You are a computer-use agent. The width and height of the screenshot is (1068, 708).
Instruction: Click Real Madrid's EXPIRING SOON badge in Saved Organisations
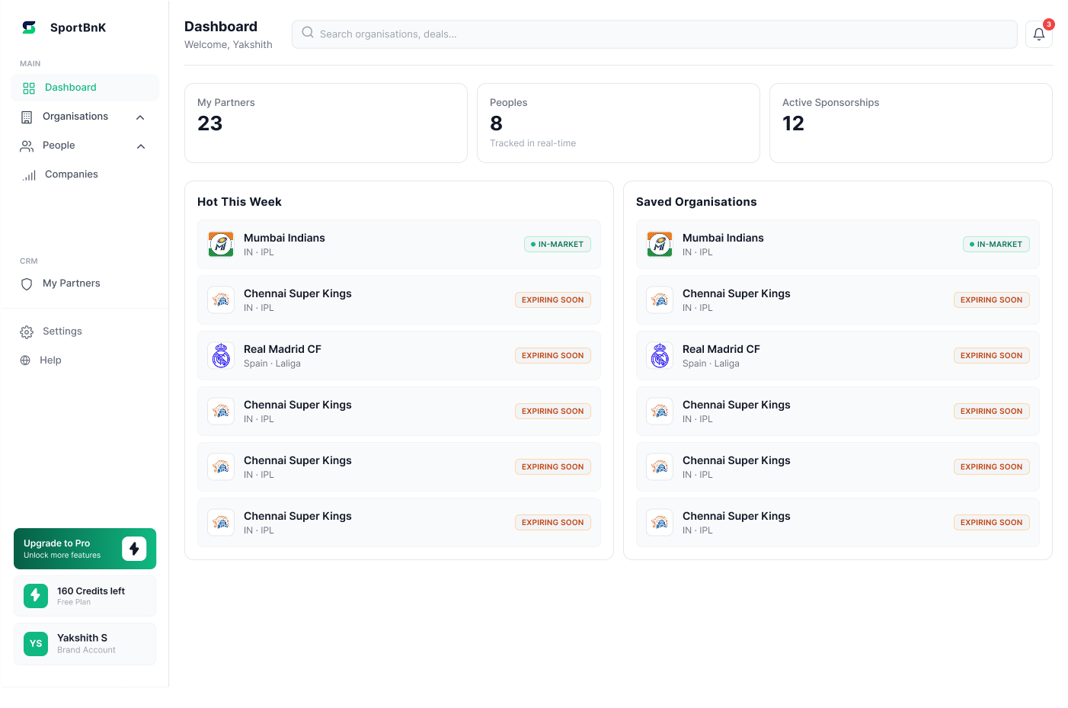click(992, 356)
